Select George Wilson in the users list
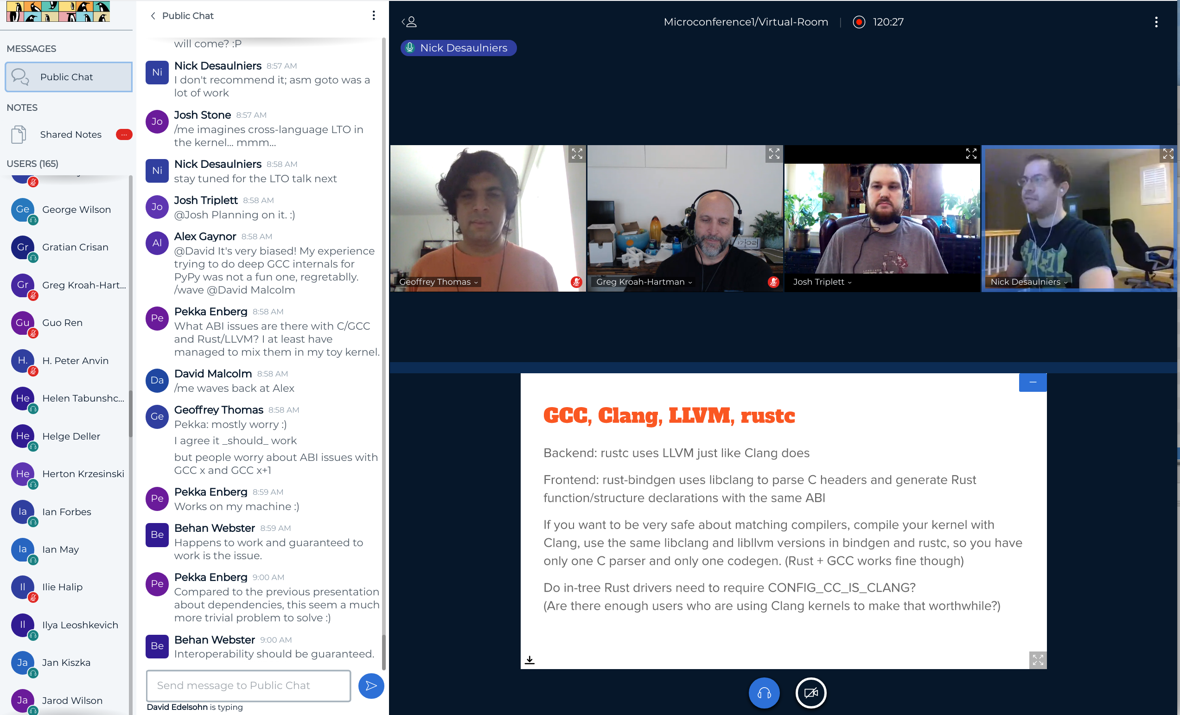This screenshot has width=1180, height=715. pos(76,210)
